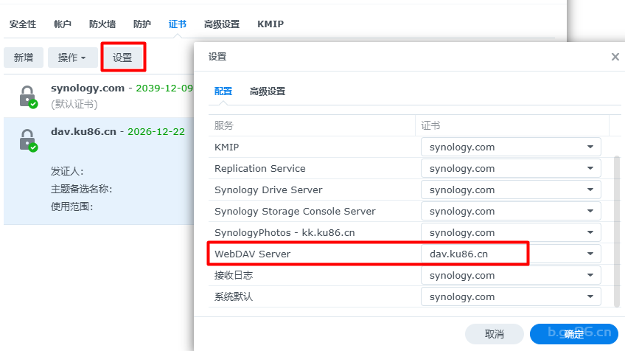Switch to the 防火墙 tab
The height and width of the screenshot is (351, 625).
pyautogui.click(x=102, y=24)
